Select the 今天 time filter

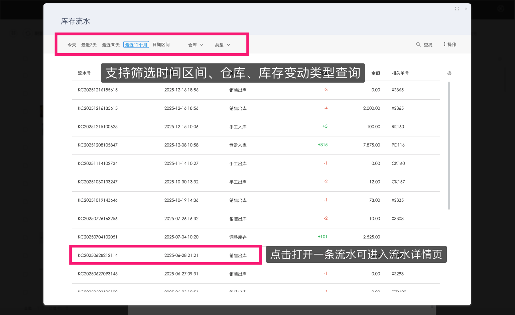point(72,44)
